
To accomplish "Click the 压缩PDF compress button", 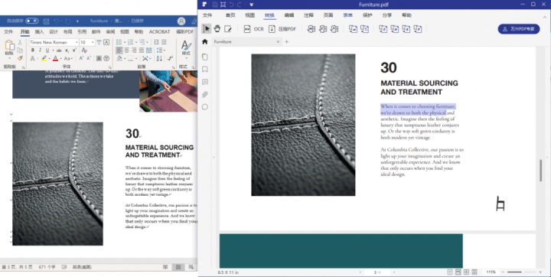I will [282, 29].
